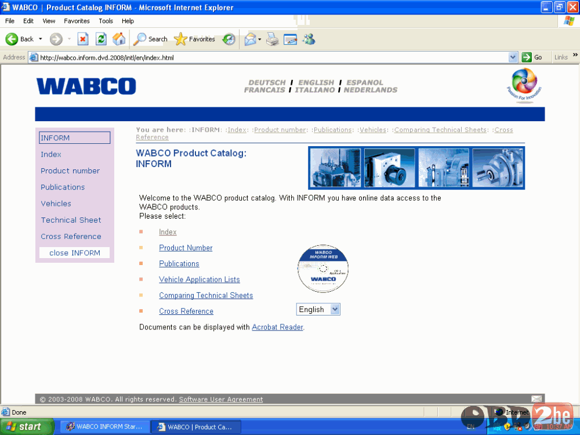The image size is (580, 435).
Task: Open the Cross Reference link in main list
Action: (x=186, y=311)
